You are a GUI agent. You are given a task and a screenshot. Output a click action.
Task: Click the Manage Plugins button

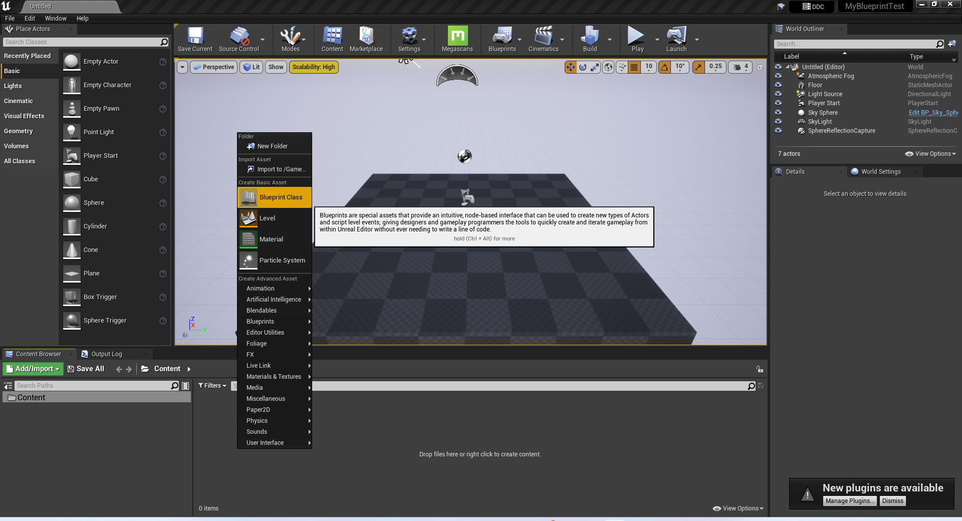click(x=850, y=501)
